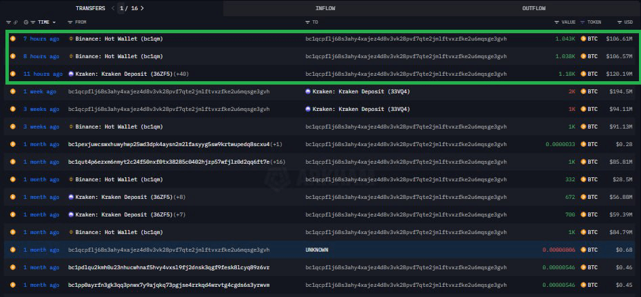The height and width of the screenshot is (297, 641).
Task: Select the TRANSFERS tab
Action: (x=90, y=8)
